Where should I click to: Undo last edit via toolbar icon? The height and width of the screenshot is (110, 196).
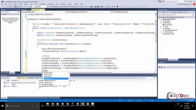(21, 7)
